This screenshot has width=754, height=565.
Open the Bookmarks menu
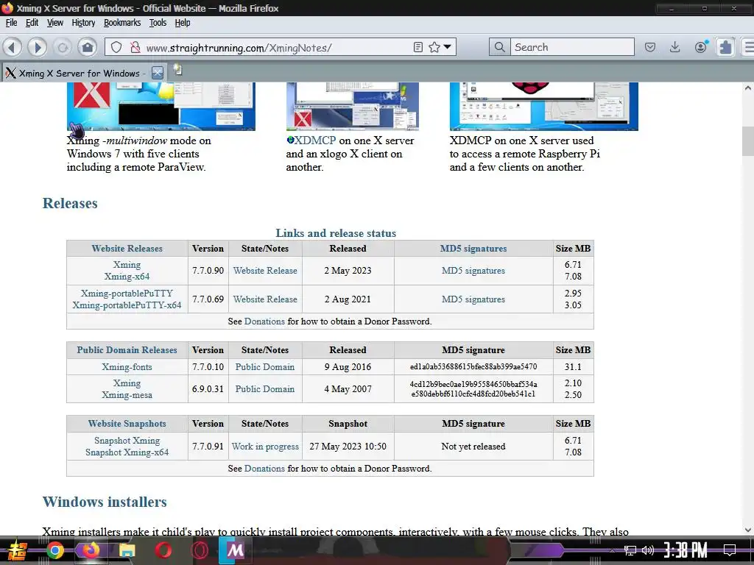pyautogui.click(x=122, y=23)
